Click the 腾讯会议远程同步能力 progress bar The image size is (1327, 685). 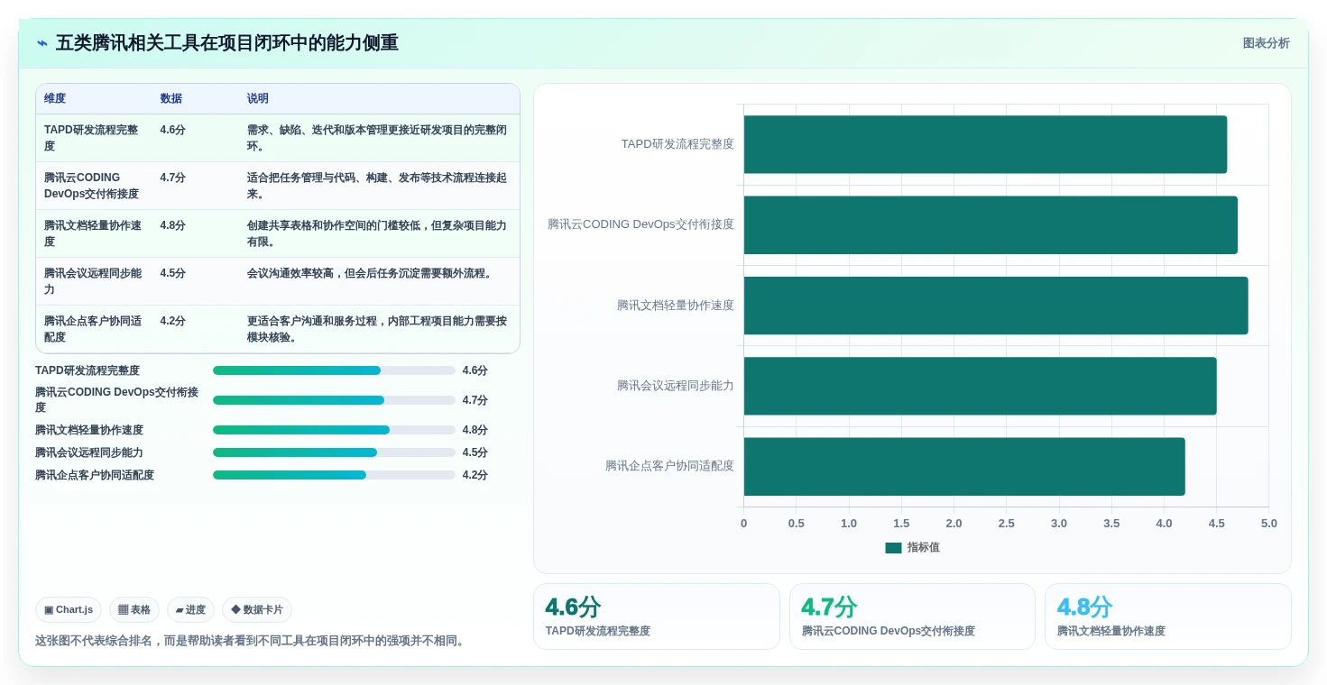[x=334, y=452]
